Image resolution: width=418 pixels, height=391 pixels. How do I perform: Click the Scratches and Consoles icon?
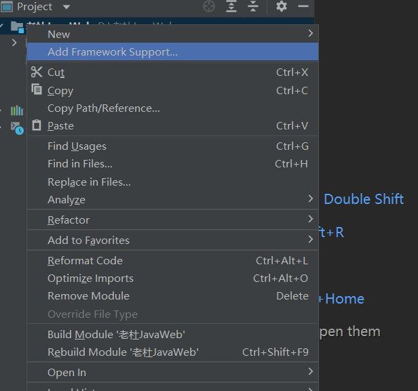tap(17, 127)
